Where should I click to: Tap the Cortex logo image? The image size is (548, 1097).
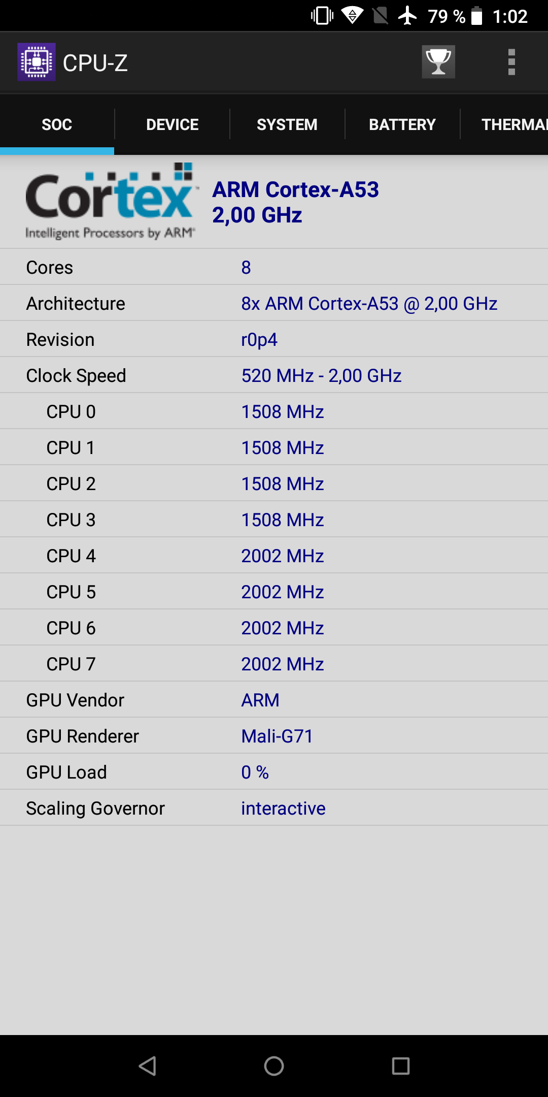111,201
